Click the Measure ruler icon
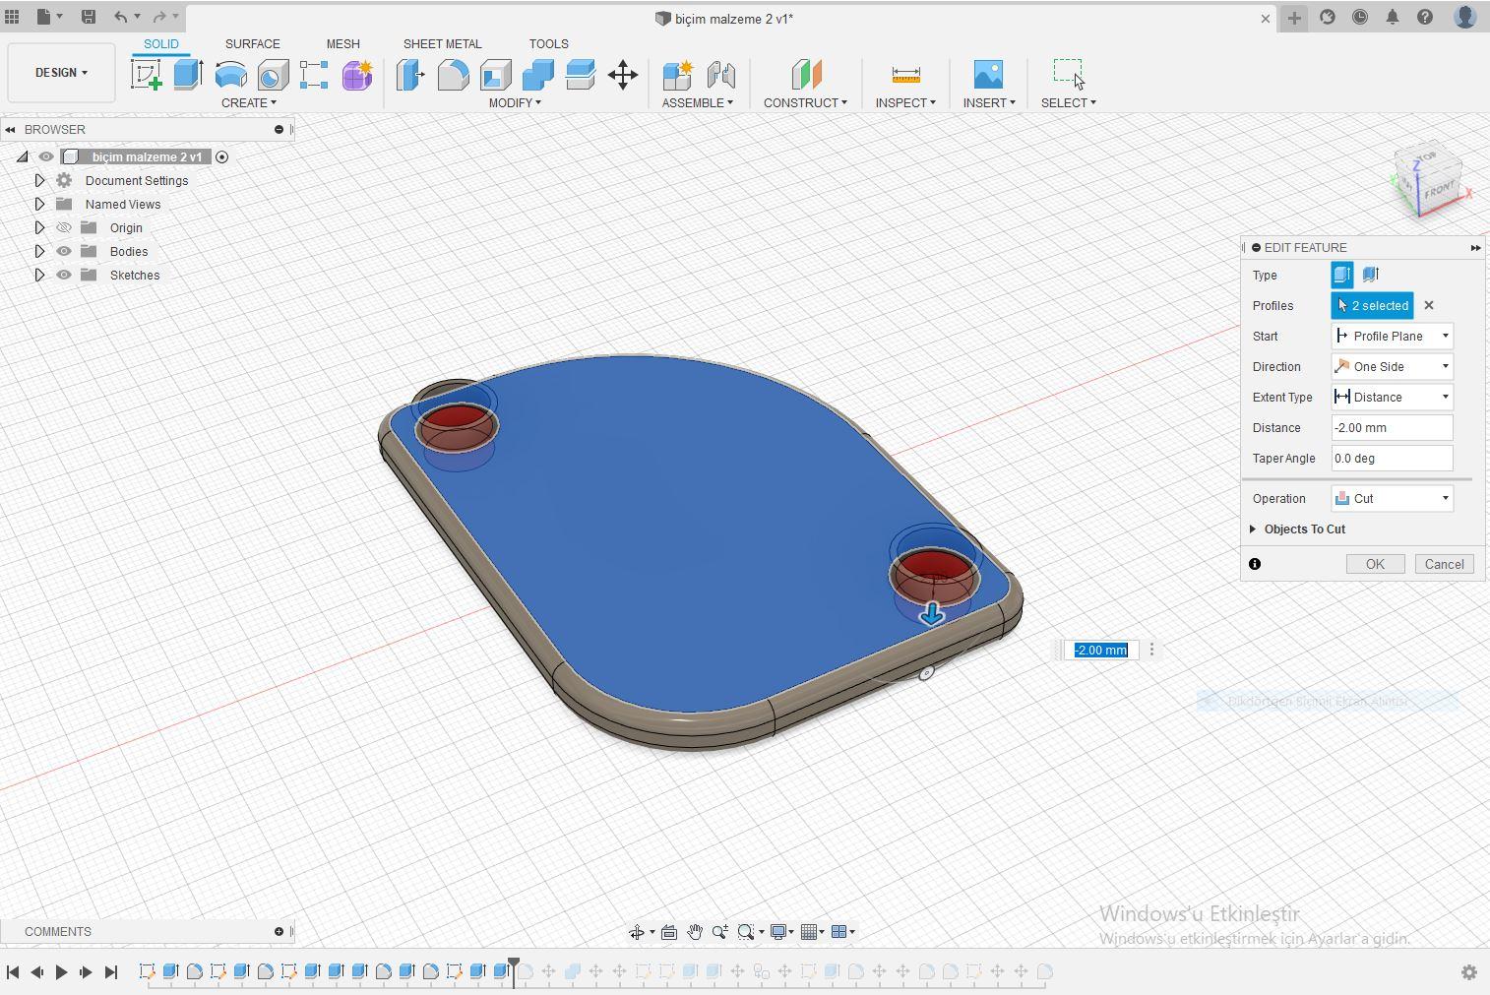The image size is (1490, 995). coord(905,75)
